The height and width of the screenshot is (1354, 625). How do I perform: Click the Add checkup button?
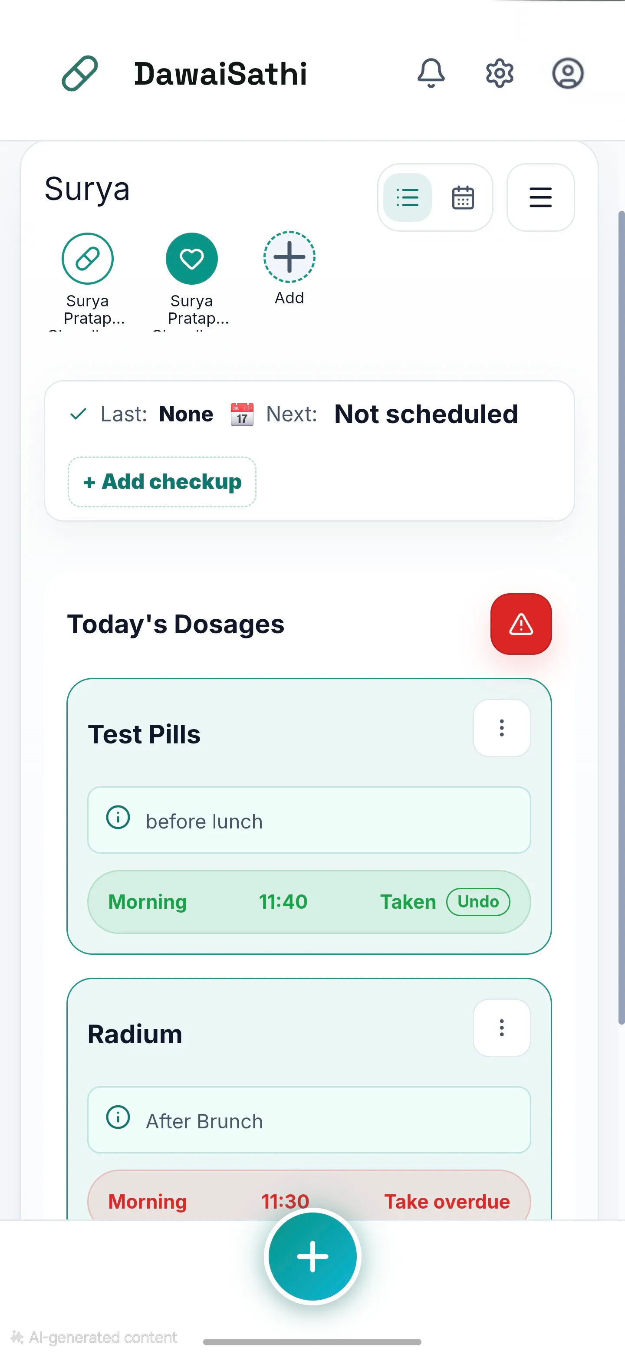[x=162, y=482]
